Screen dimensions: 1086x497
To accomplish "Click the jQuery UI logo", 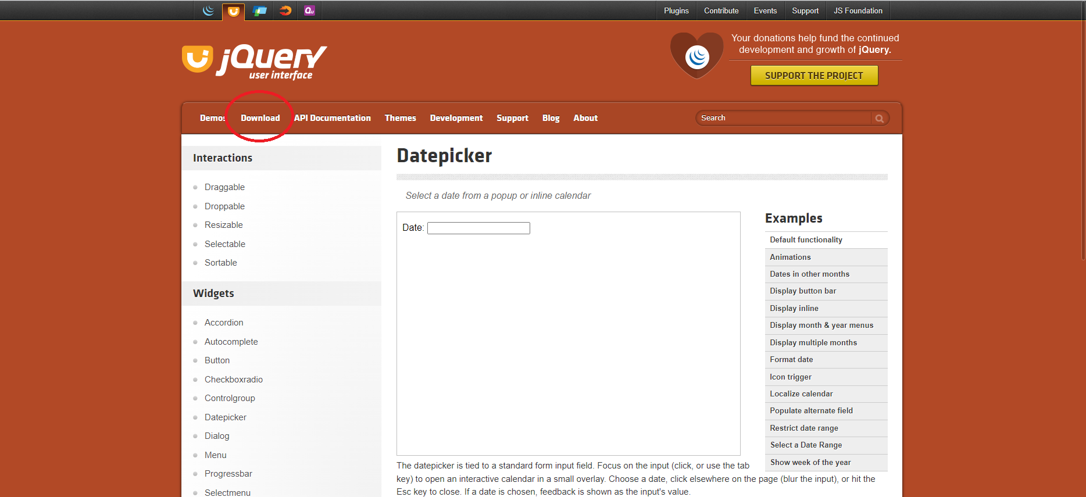I will (255, 62).
